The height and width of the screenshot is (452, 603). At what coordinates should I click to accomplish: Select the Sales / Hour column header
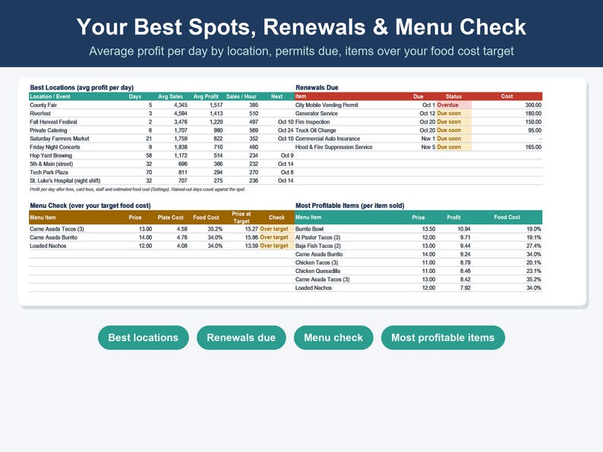tap(241, 96)
